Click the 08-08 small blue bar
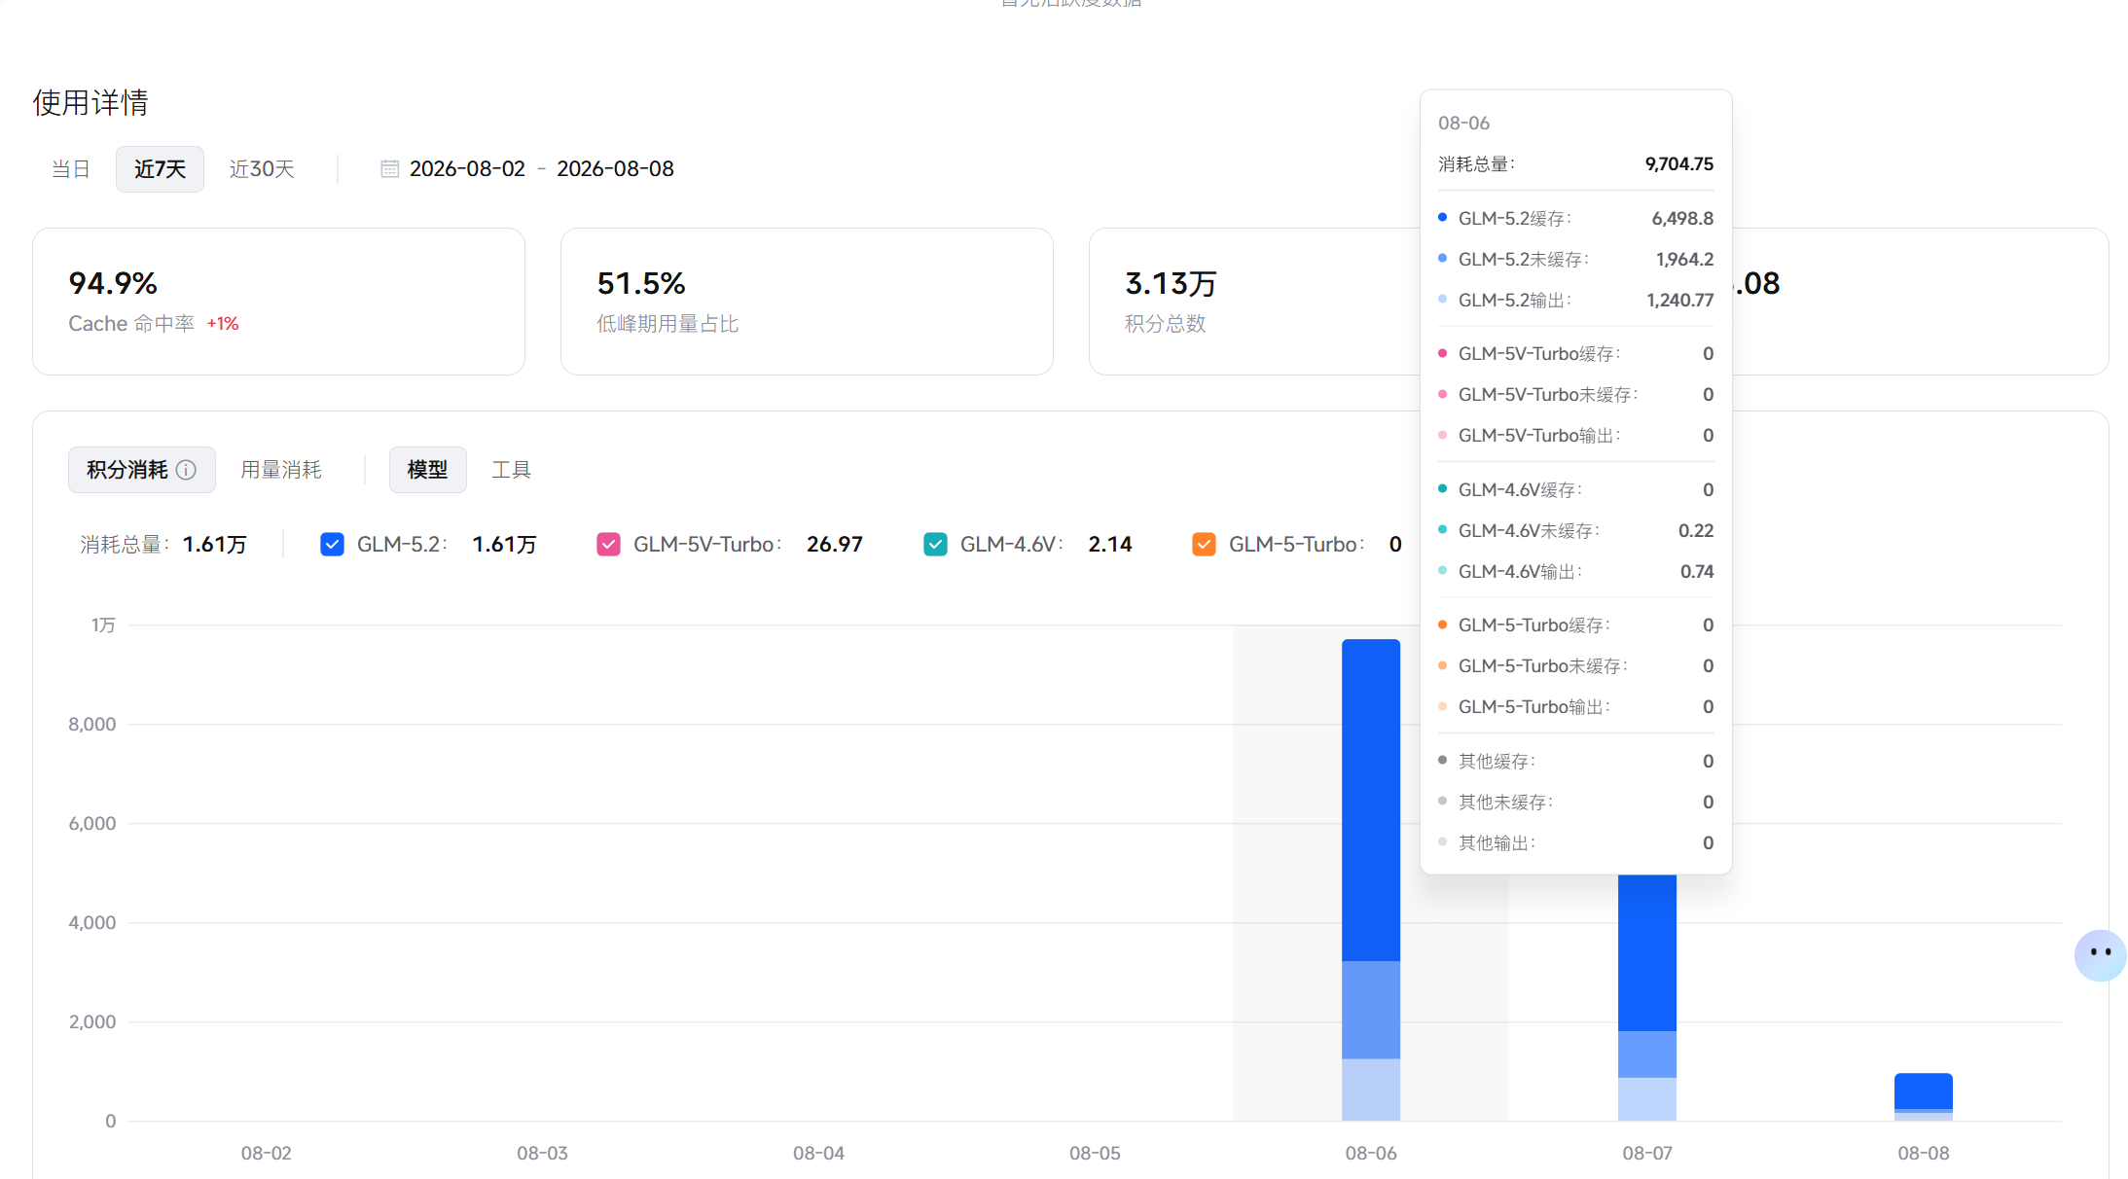This screenshot has height=1179, width=2128. tap(1923, 1096)
